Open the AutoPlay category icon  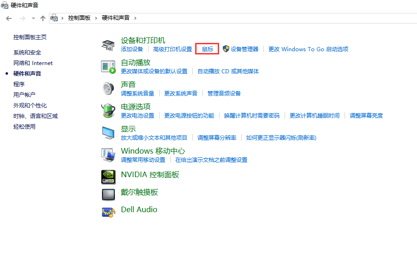point(108,66)
